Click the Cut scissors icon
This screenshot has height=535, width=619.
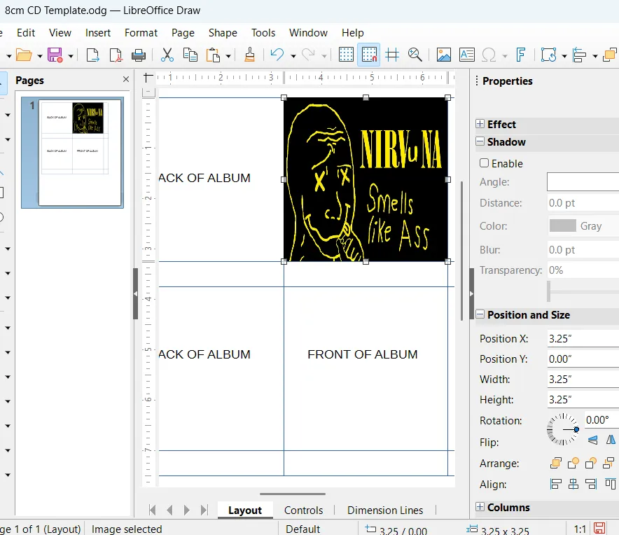(x=167, y=55)
